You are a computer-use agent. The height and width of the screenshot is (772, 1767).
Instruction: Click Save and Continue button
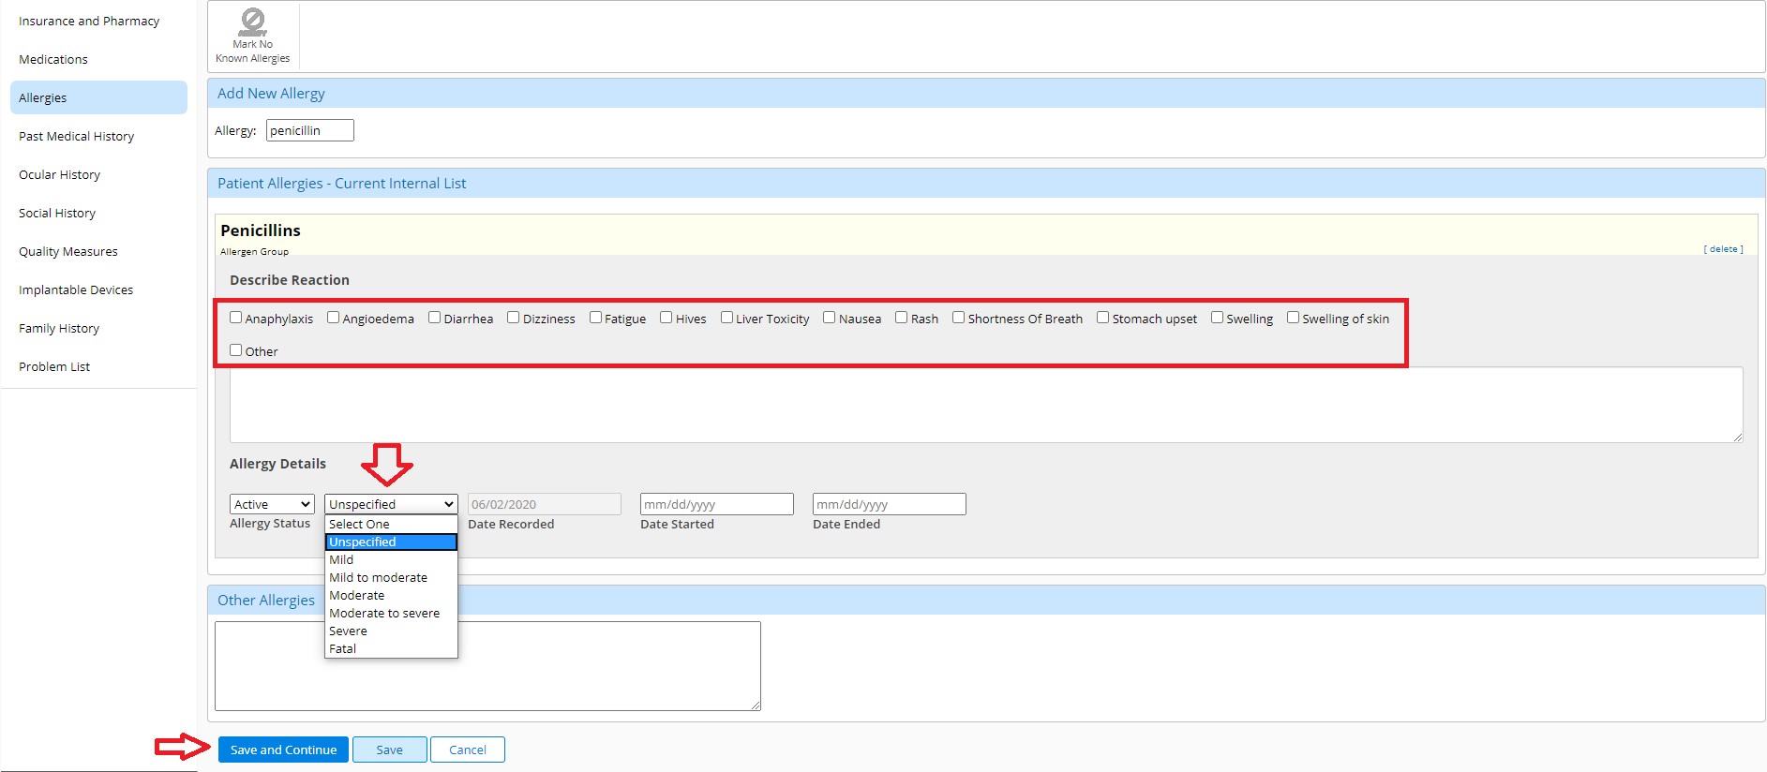click(283, 750)
